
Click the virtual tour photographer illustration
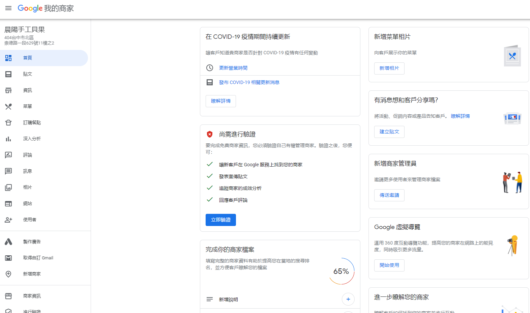[513, 246]
